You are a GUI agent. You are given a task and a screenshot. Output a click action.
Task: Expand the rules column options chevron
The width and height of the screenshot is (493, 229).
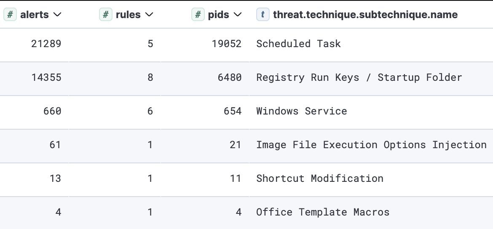point(149,15)
